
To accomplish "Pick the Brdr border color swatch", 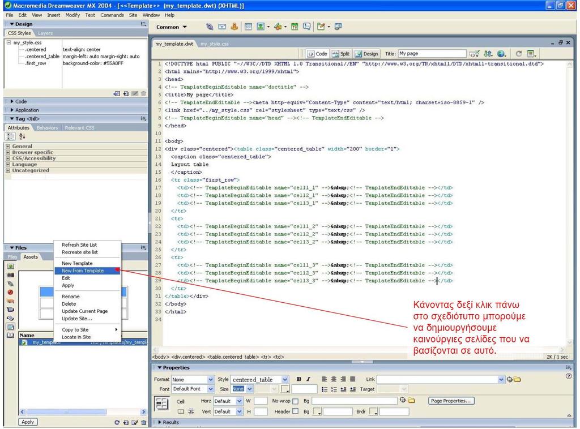I will click(374, 411).
